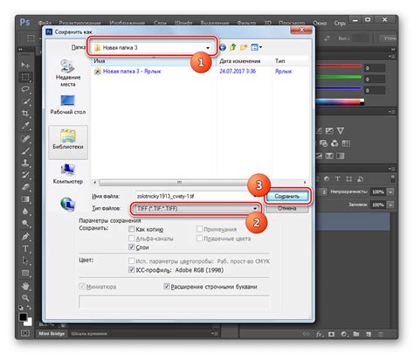Add Color Lookup grid adjustment

coord(346,143)
